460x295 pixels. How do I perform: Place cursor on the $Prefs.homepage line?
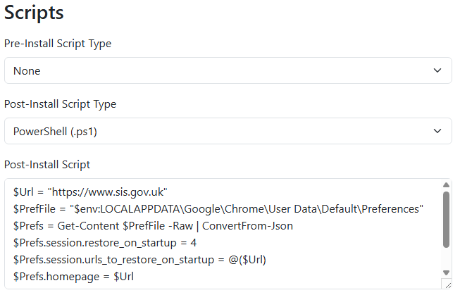[x=73, y=277]
